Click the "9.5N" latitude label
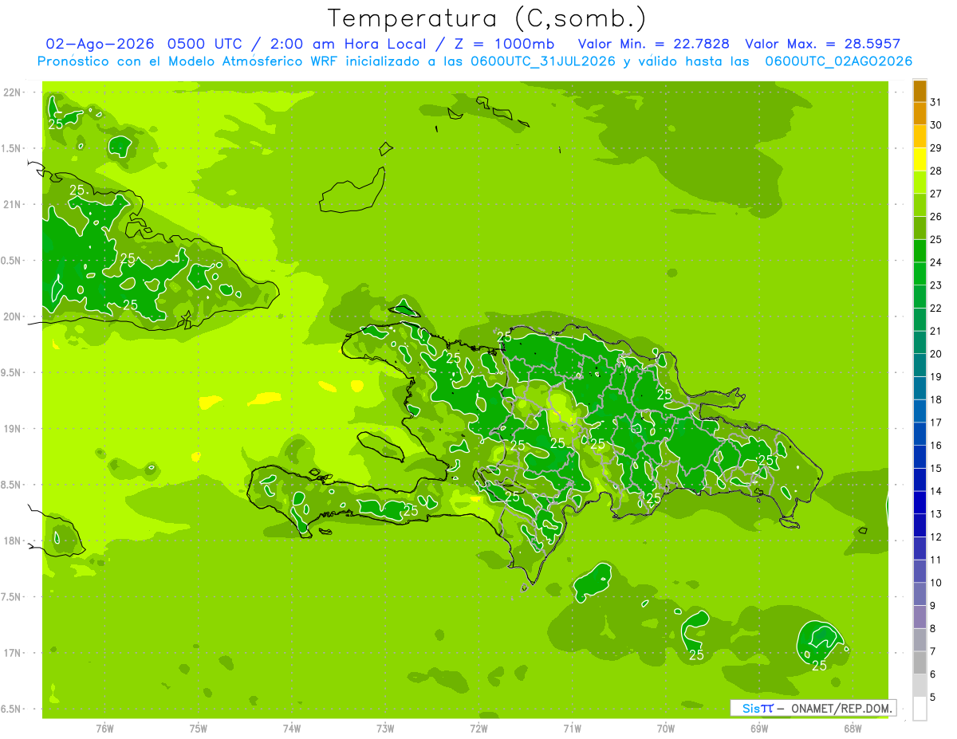957x739 pixels. coord(12,372)
